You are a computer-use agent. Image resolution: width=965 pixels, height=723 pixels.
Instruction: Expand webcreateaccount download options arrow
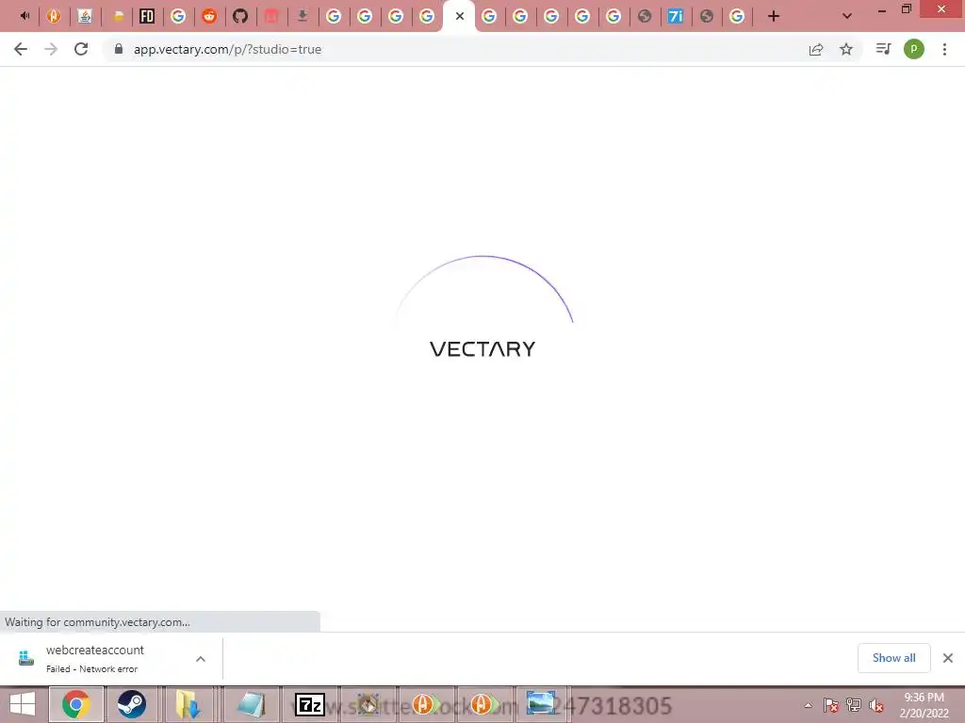click(x=201, y=659)
